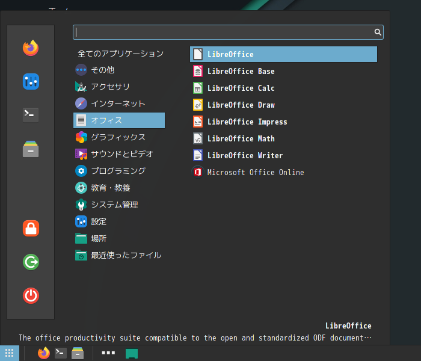This screenshot has height=361, width=421.
Task: Launch LibreOffice Draw
Action: click(x=283, y=105)
